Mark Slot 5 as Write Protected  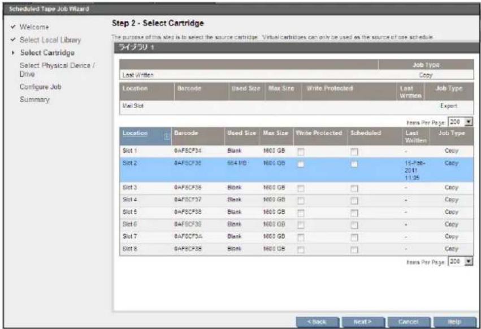301,213
